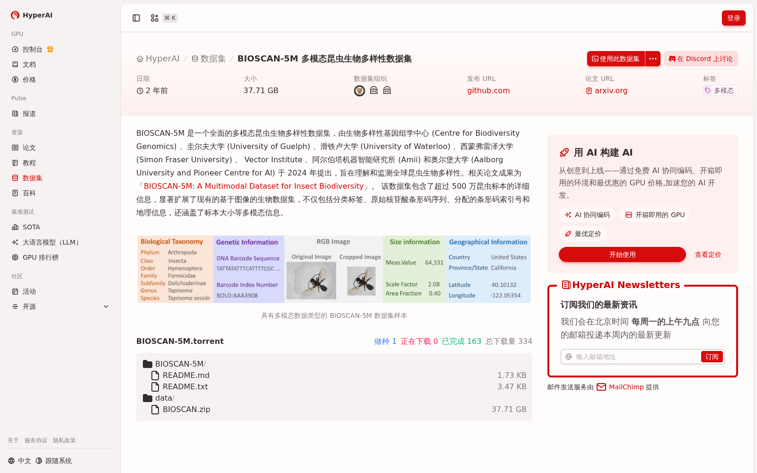757x473 pixels.
Task: Open 隐私政策 footer link
Action: 64,440
